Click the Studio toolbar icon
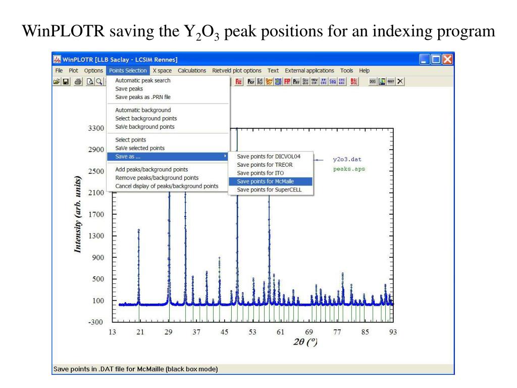Image resolution: width=517 pixels, height=388 pixels. [x=305, y=81]
